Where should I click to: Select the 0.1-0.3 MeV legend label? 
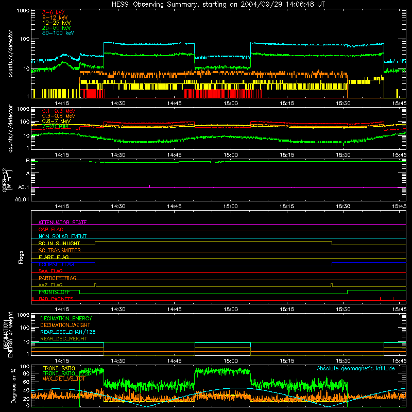tap(59, 111)
